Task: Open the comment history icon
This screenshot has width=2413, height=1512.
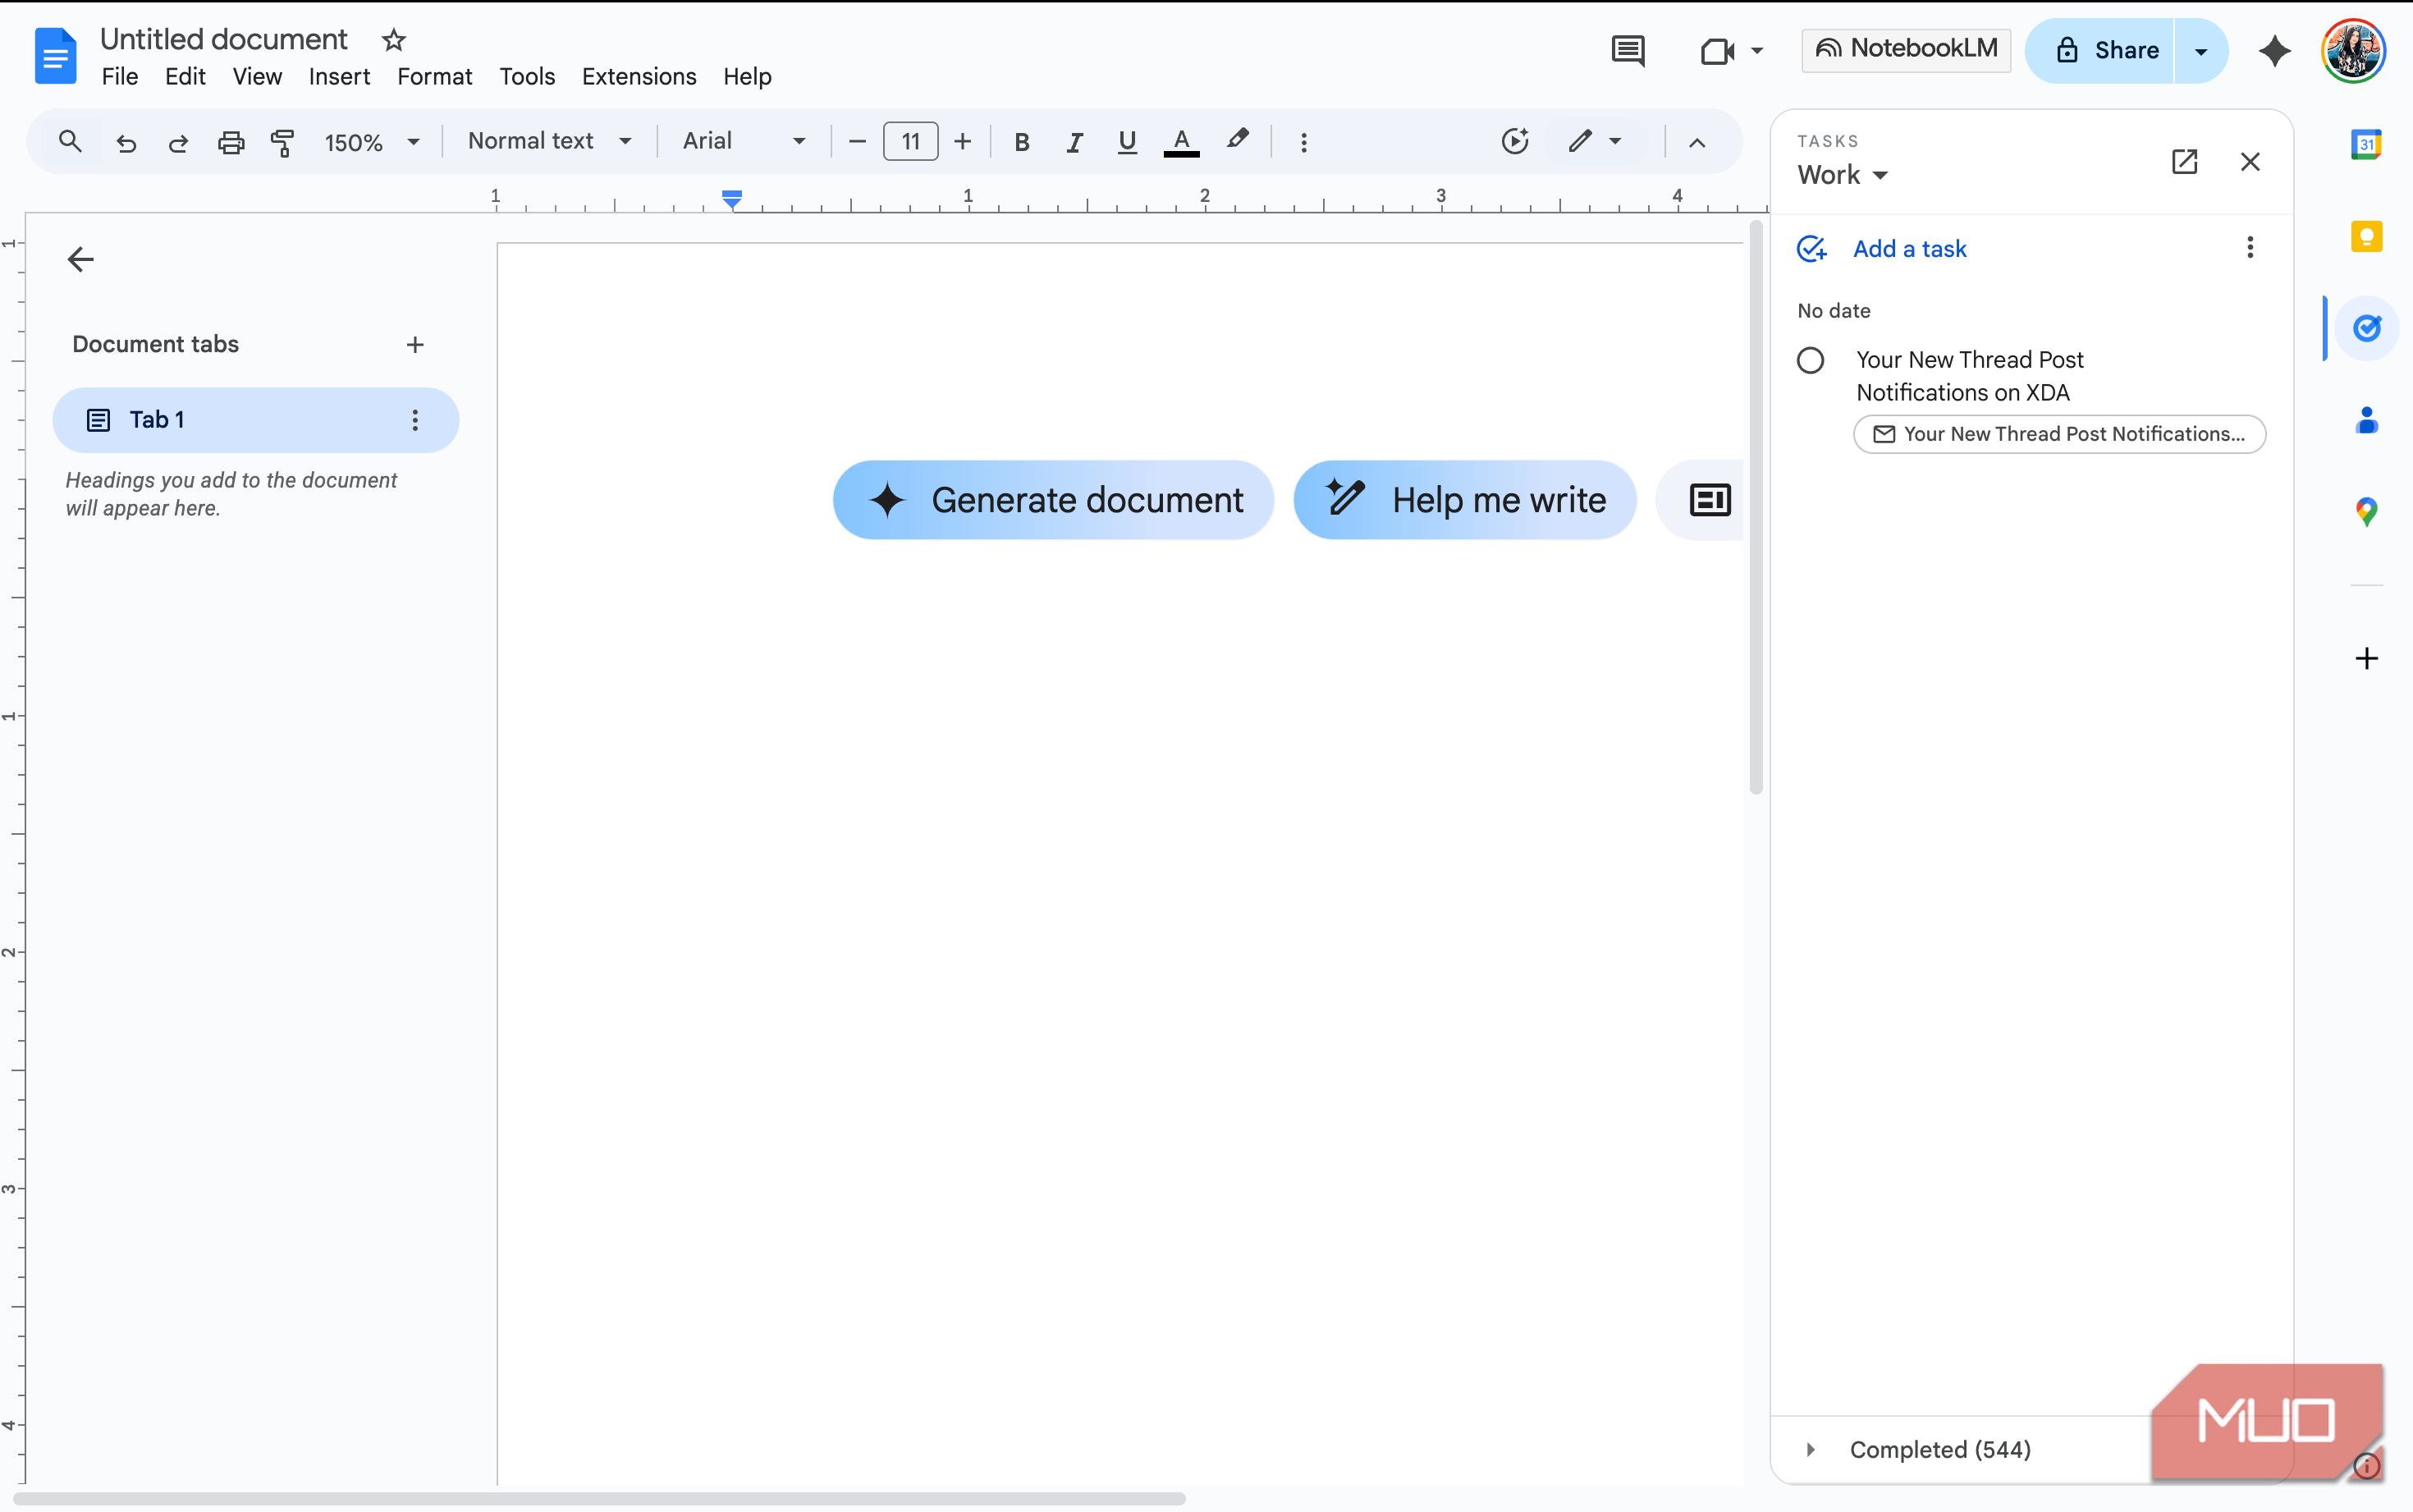Action: click(1628, 50)
